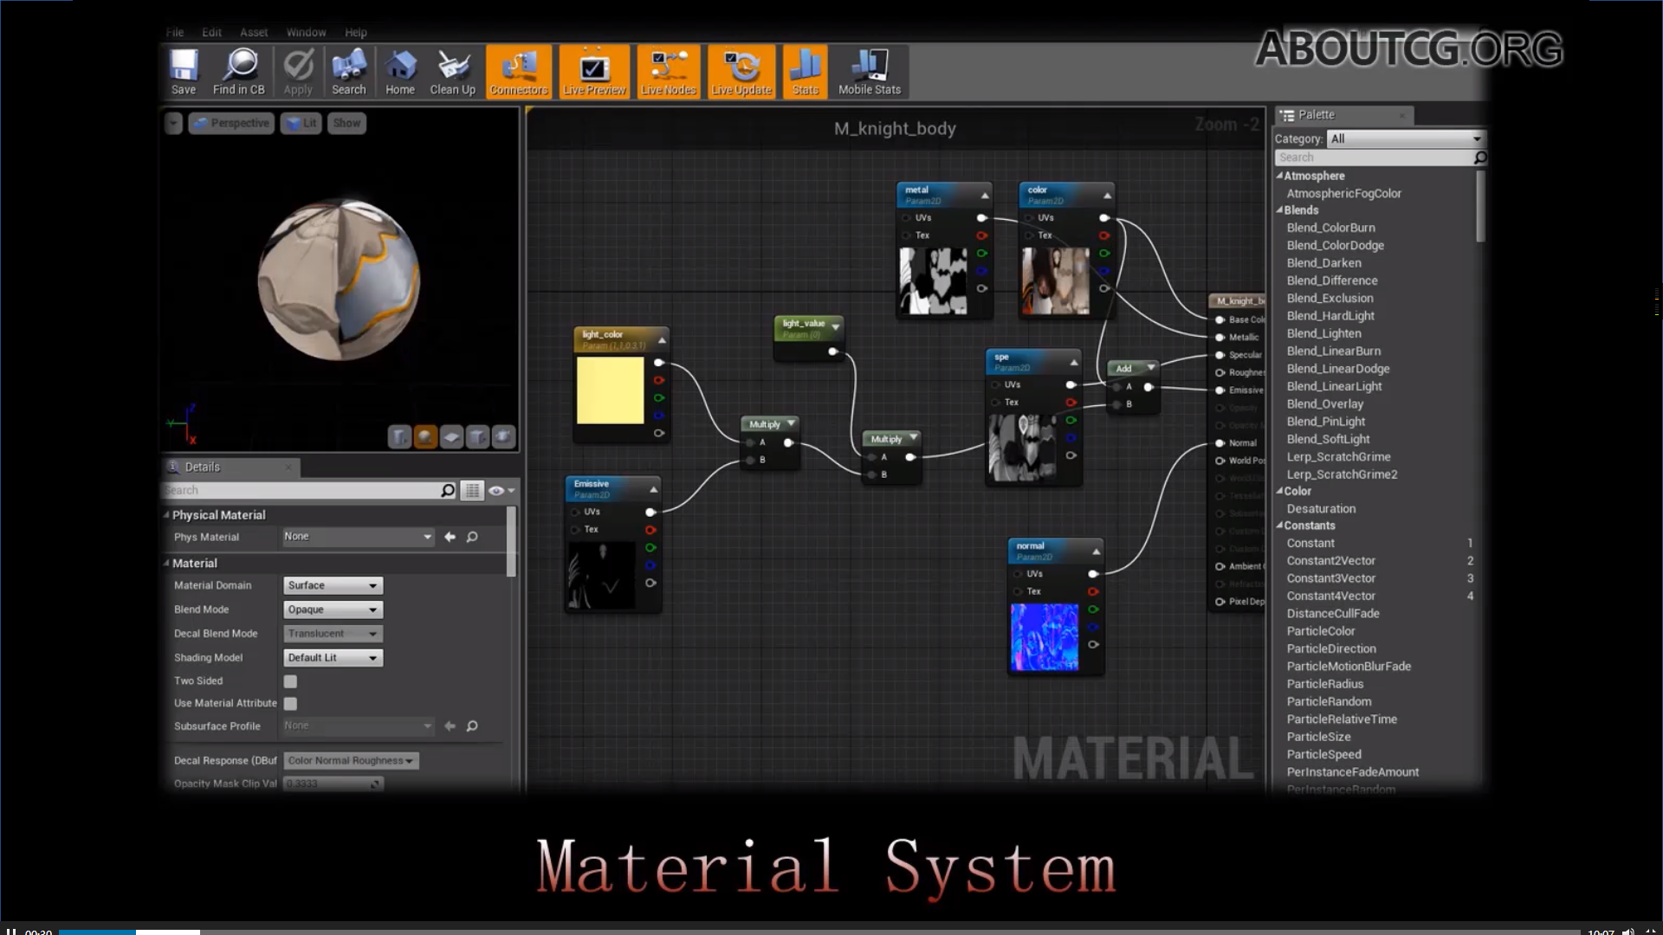Viewport: 1663px width, 935px height.
Task: Collapse the light_color node arrow
Action: (662, 340)
